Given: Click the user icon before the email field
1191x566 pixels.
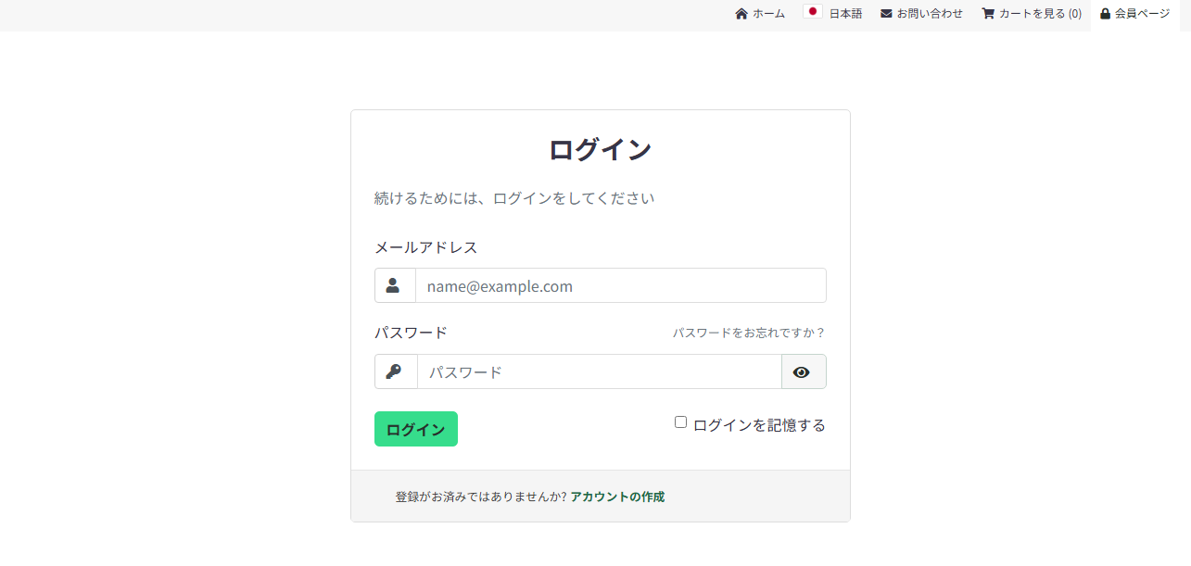Looking at the screenshot, I should 393,285.
